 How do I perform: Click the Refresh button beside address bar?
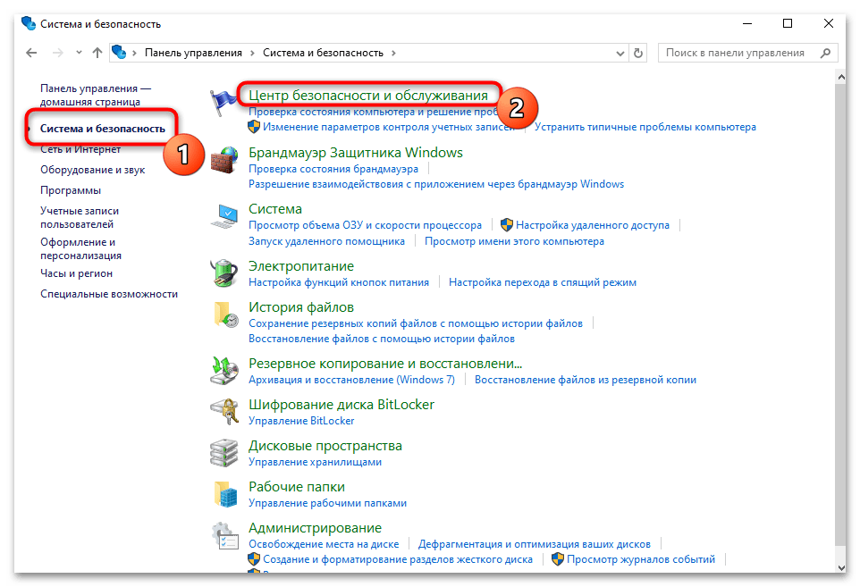[x=638, y=54]
